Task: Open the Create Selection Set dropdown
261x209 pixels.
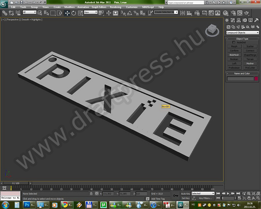Action: (x=166, y=12)
